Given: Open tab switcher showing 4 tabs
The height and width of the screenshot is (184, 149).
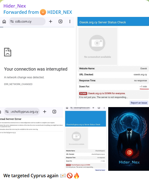Looking at the screenshot, I should 60,21.
